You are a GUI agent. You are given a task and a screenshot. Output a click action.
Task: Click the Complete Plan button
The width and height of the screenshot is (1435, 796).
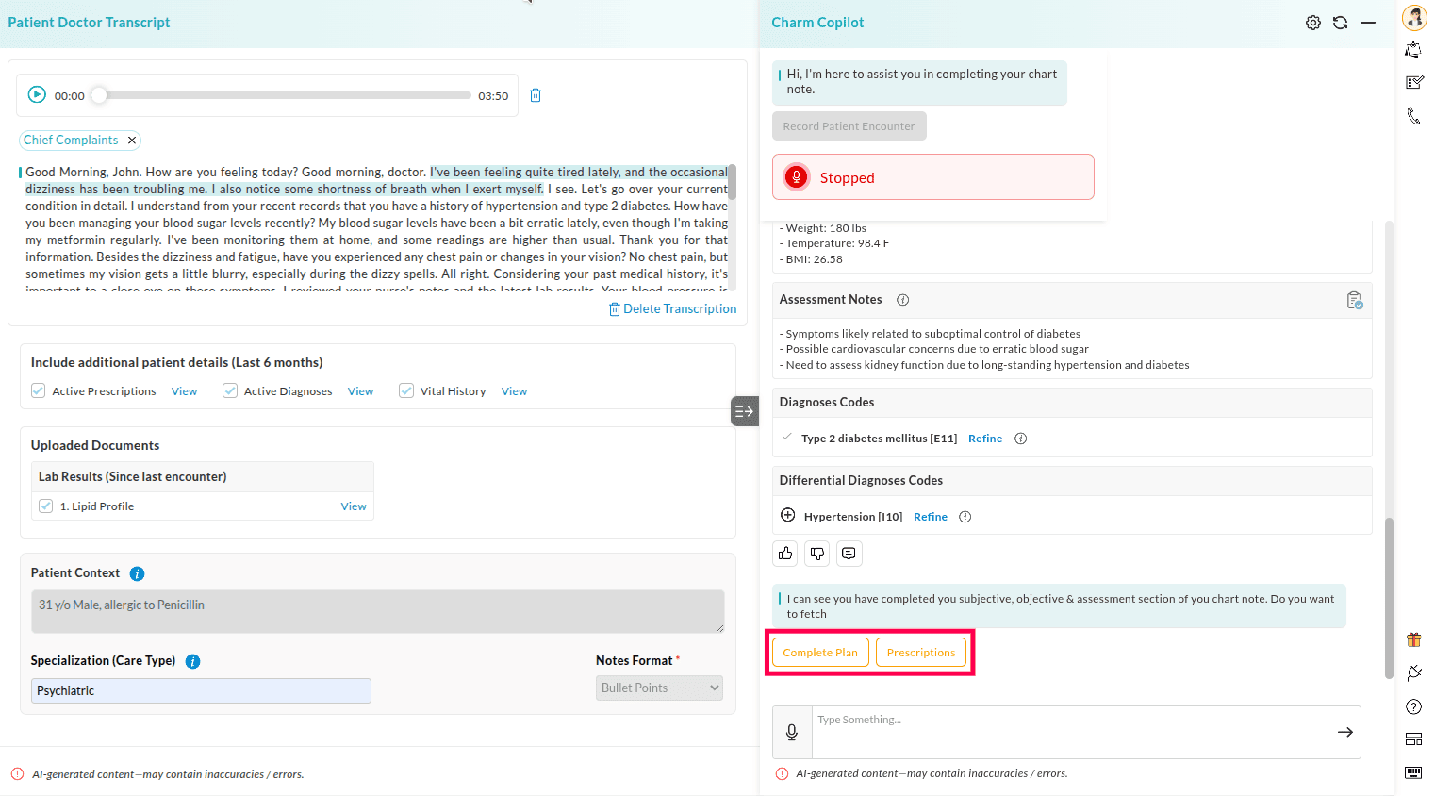tap(820, 653)
